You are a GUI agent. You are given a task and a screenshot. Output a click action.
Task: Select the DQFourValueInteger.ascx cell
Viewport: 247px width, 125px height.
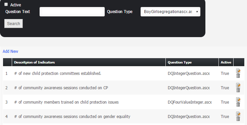point(190,102)
